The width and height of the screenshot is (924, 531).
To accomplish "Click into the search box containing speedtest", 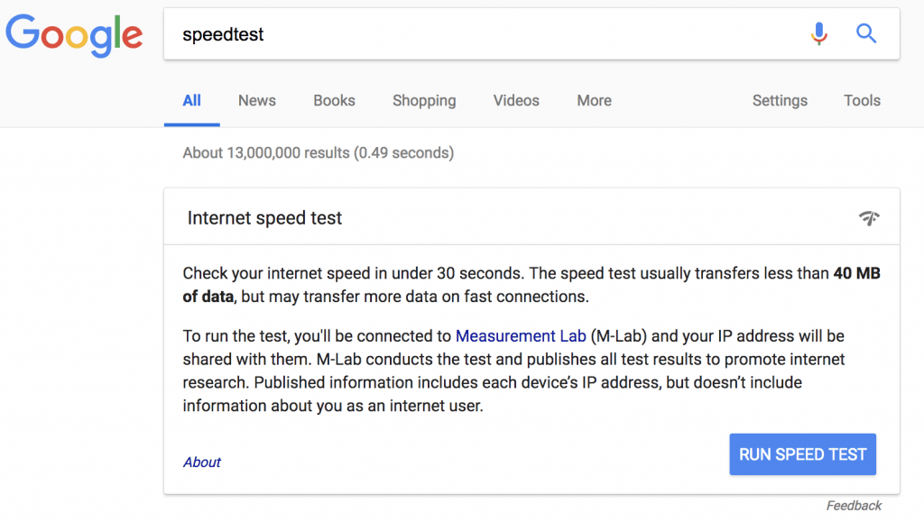I will point(489,34).
